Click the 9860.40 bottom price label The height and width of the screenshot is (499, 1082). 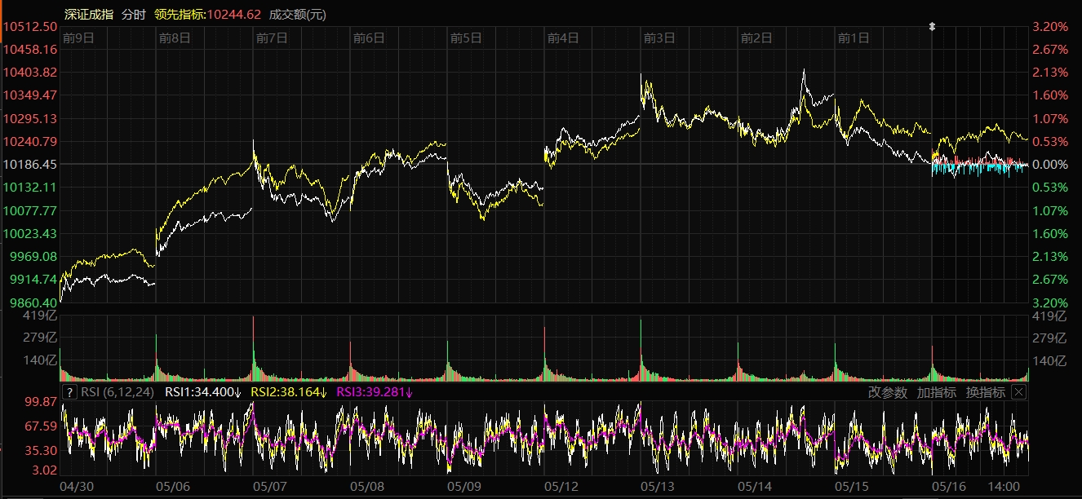pyautogui.click(x=33, y=302)
